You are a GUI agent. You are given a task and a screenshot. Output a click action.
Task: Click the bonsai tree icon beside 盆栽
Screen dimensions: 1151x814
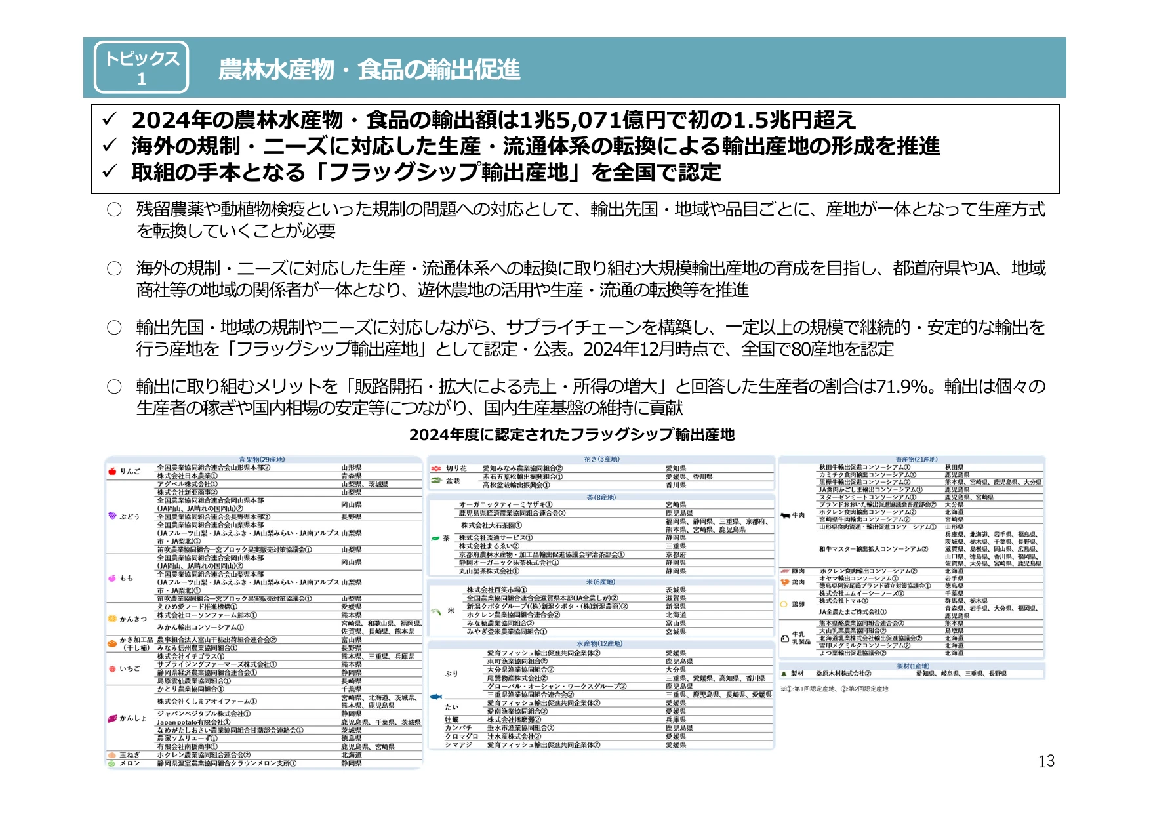point(435,481)
